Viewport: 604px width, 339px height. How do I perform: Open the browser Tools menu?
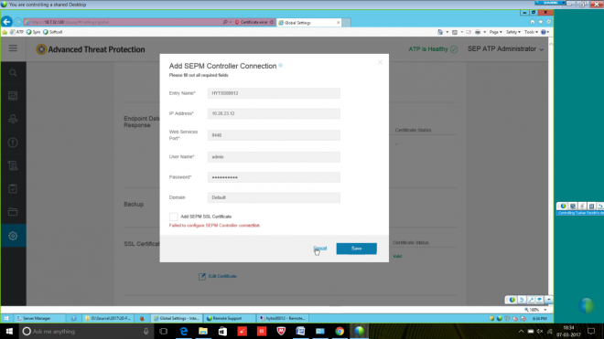[x=531, y=32]
